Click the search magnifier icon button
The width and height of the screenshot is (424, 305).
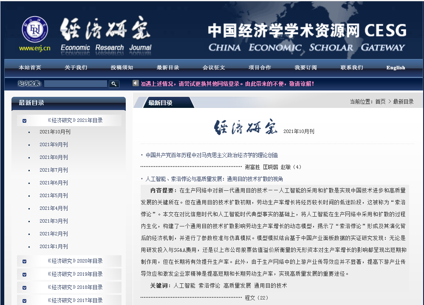click(x=114, y=84)
